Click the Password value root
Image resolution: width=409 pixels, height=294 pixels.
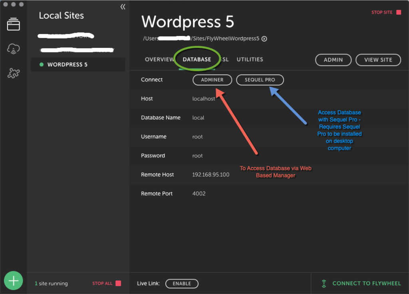(x=197, y=156)
